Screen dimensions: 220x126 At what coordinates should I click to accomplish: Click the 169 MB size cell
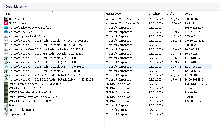[177, 32]
